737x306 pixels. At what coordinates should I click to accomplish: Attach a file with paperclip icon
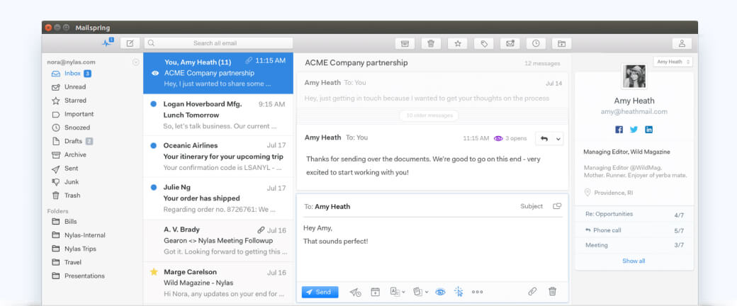click(x=532, y=291)
